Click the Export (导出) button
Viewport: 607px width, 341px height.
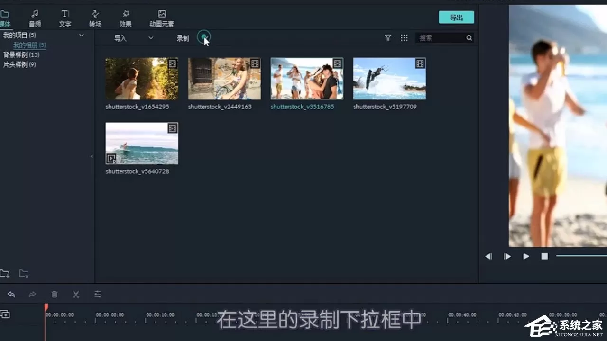point(456,18)
